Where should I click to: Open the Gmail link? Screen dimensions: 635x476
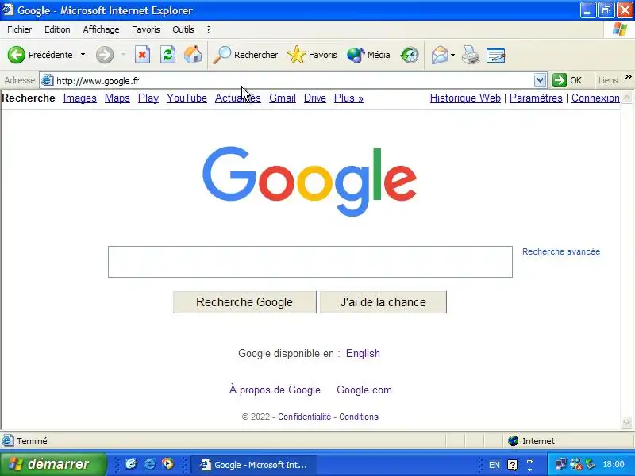click(283, 98)
